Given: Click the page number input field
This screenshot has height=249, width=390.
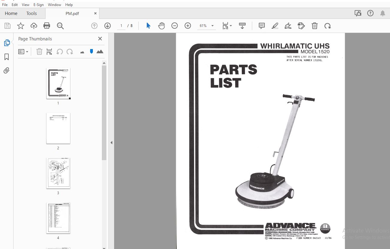Looking at the screenshot, I should (x=121, y=26).
